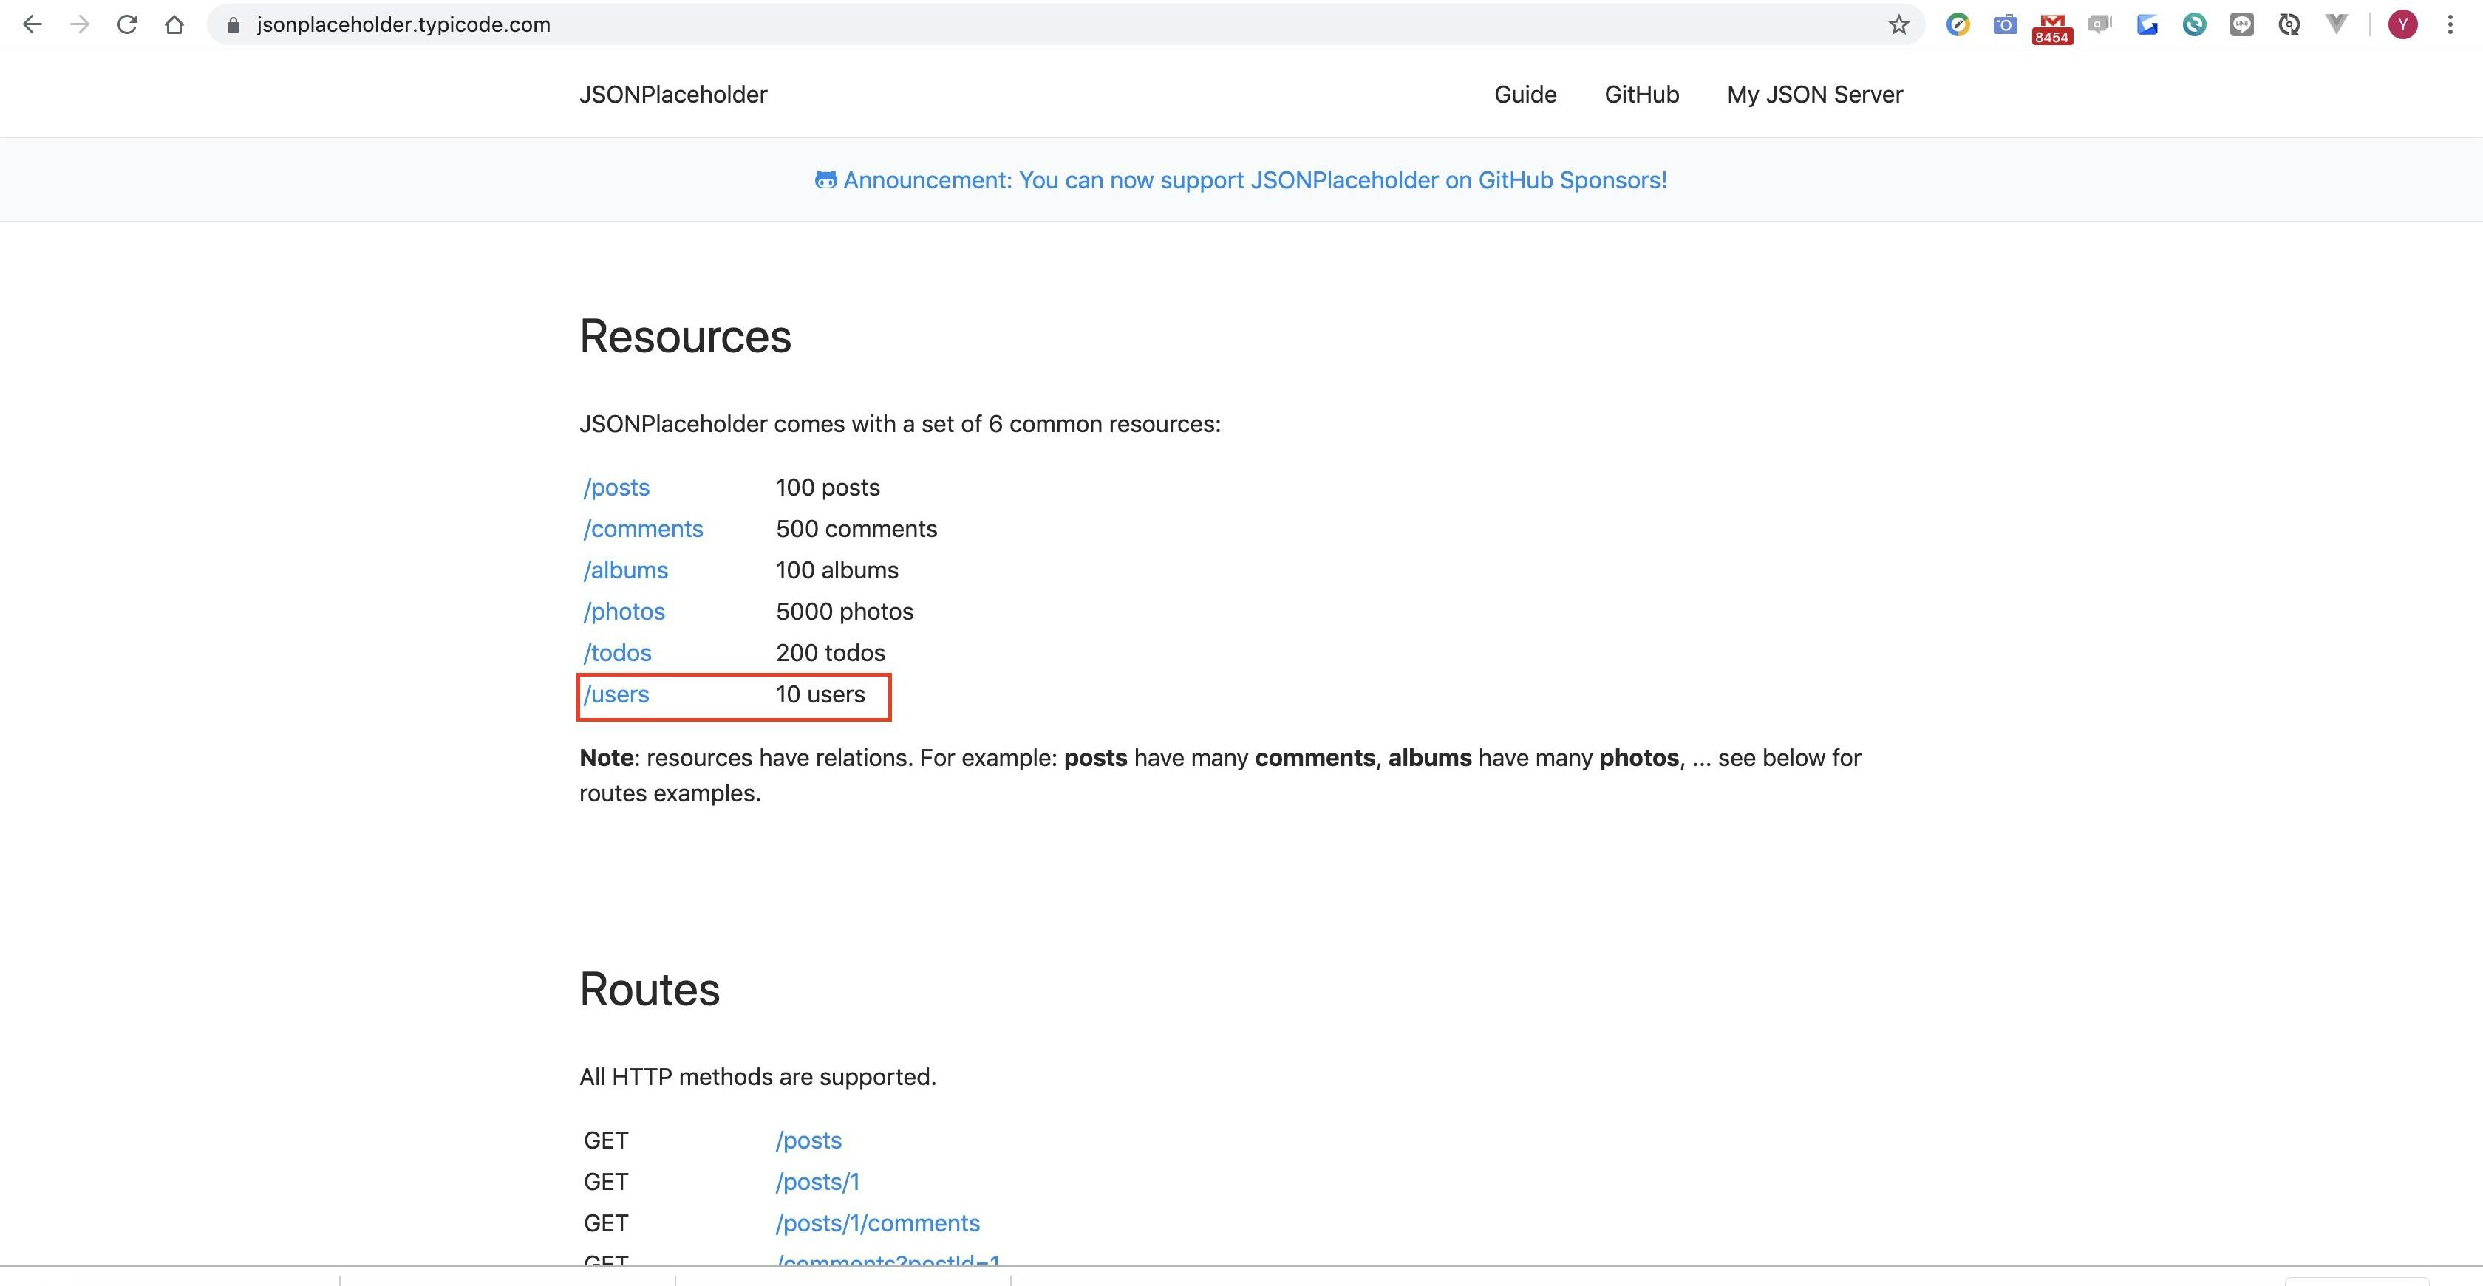Go to the browser home page
This screenshot has width=2483, height=1286.
(x=174, y=25)
